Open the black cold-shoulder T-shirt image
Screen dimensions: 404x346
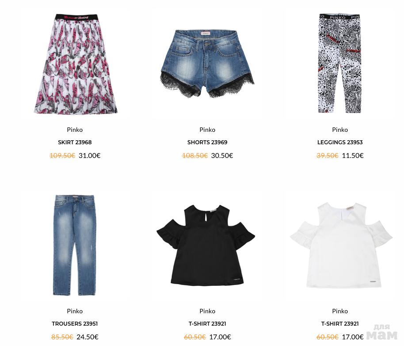coord(206,245)
